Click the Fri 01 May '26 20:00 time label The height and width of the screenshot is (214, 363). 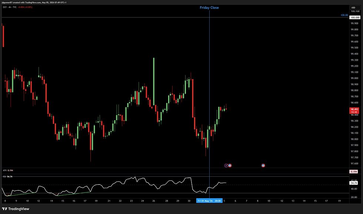tap(209, 201)
